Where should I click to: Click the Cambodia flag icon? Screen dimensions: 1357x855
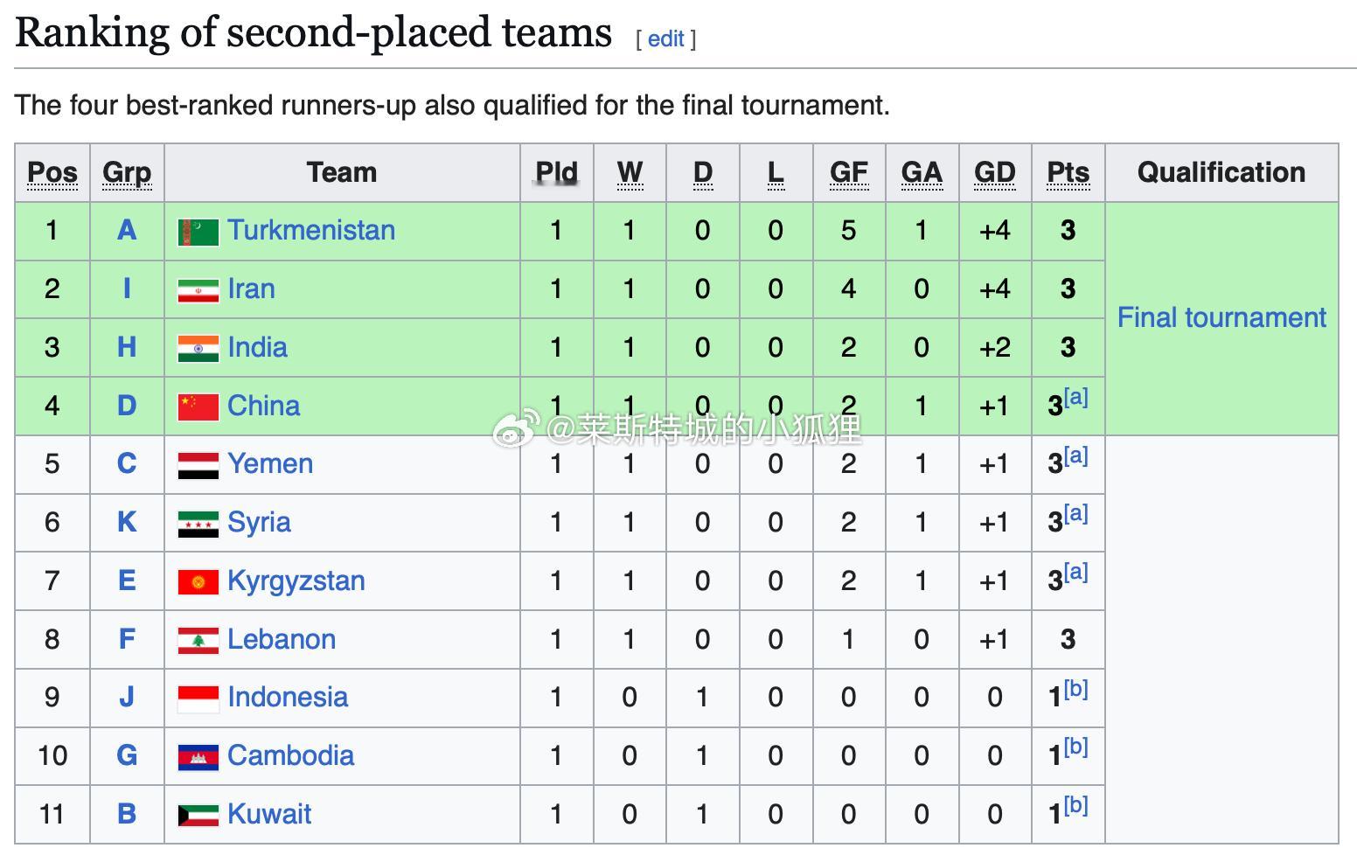point(198,756)
